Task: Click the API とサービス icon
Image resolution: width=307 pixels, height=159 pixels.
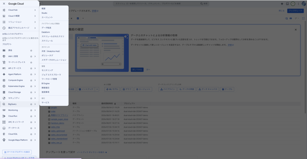Action: tap(4, 68)
